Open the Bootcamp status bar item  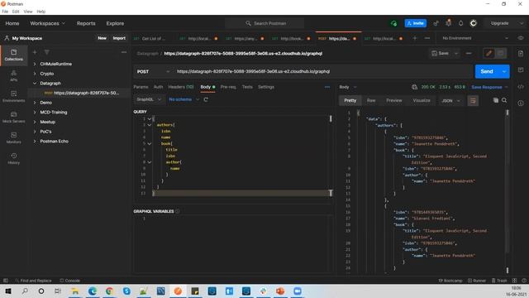(450, 281)
